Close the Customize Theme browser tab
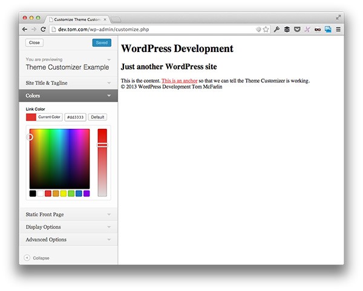363x291 pixels. pos(105,19)
